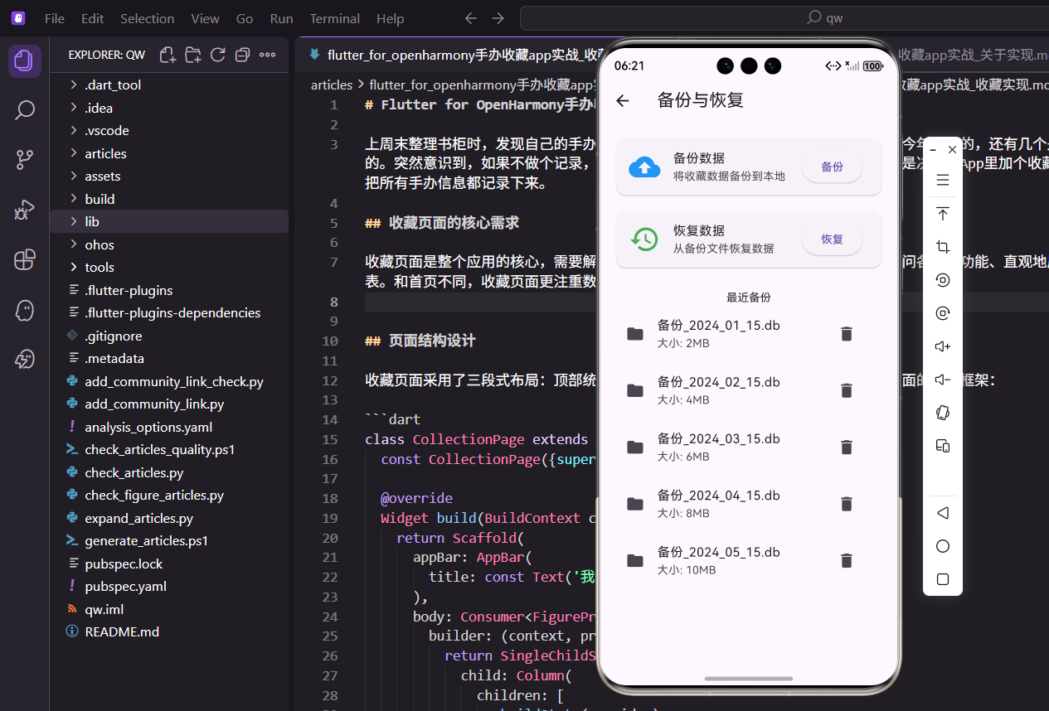Expand the .idea folder
Viewport: 1049px width, 711px height.
(x=169, y=108)
